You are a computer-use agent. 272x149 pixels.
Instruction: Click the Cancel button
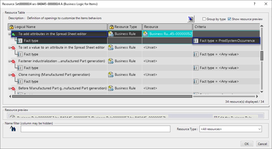coord(262,144)
